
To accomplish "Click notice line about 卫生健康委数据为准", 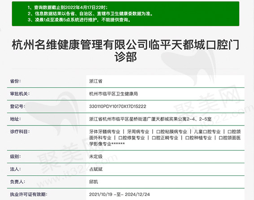I will (x=90, y=14).
